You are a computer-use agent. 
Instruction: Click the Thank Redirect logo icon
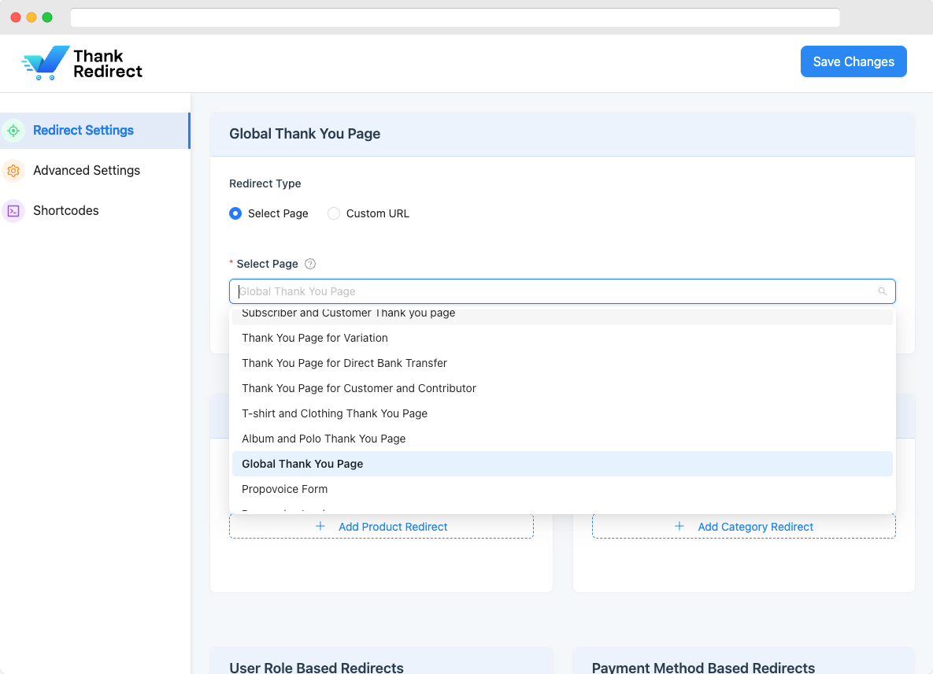tap(45, 63)
